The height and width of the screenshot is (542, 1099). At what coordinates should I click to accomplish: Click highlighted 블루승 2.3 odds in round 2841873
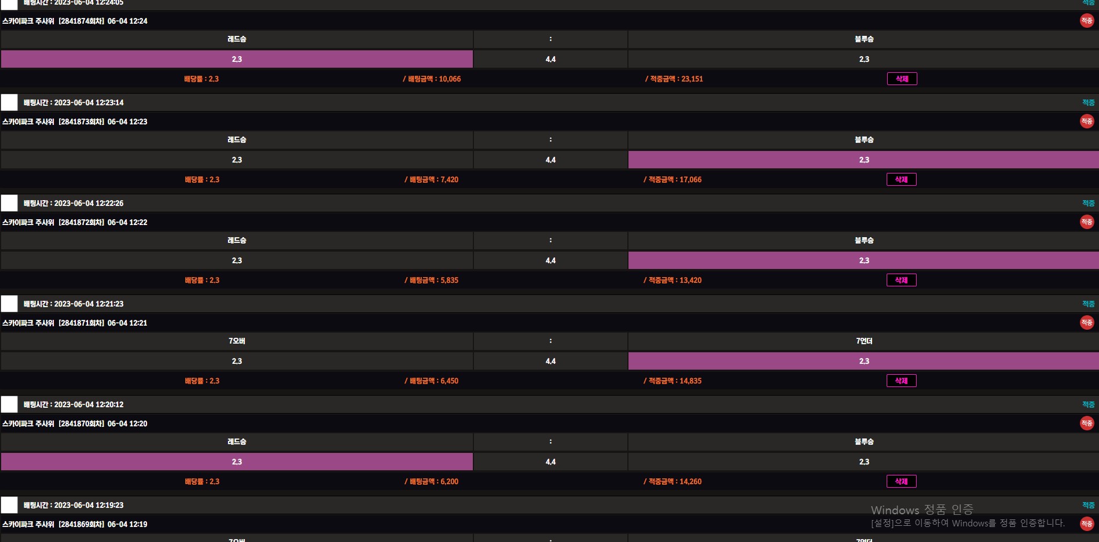point(863,160)
